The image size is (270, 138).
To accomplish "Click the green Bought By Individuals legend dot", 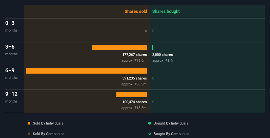I will coord(150,123).
